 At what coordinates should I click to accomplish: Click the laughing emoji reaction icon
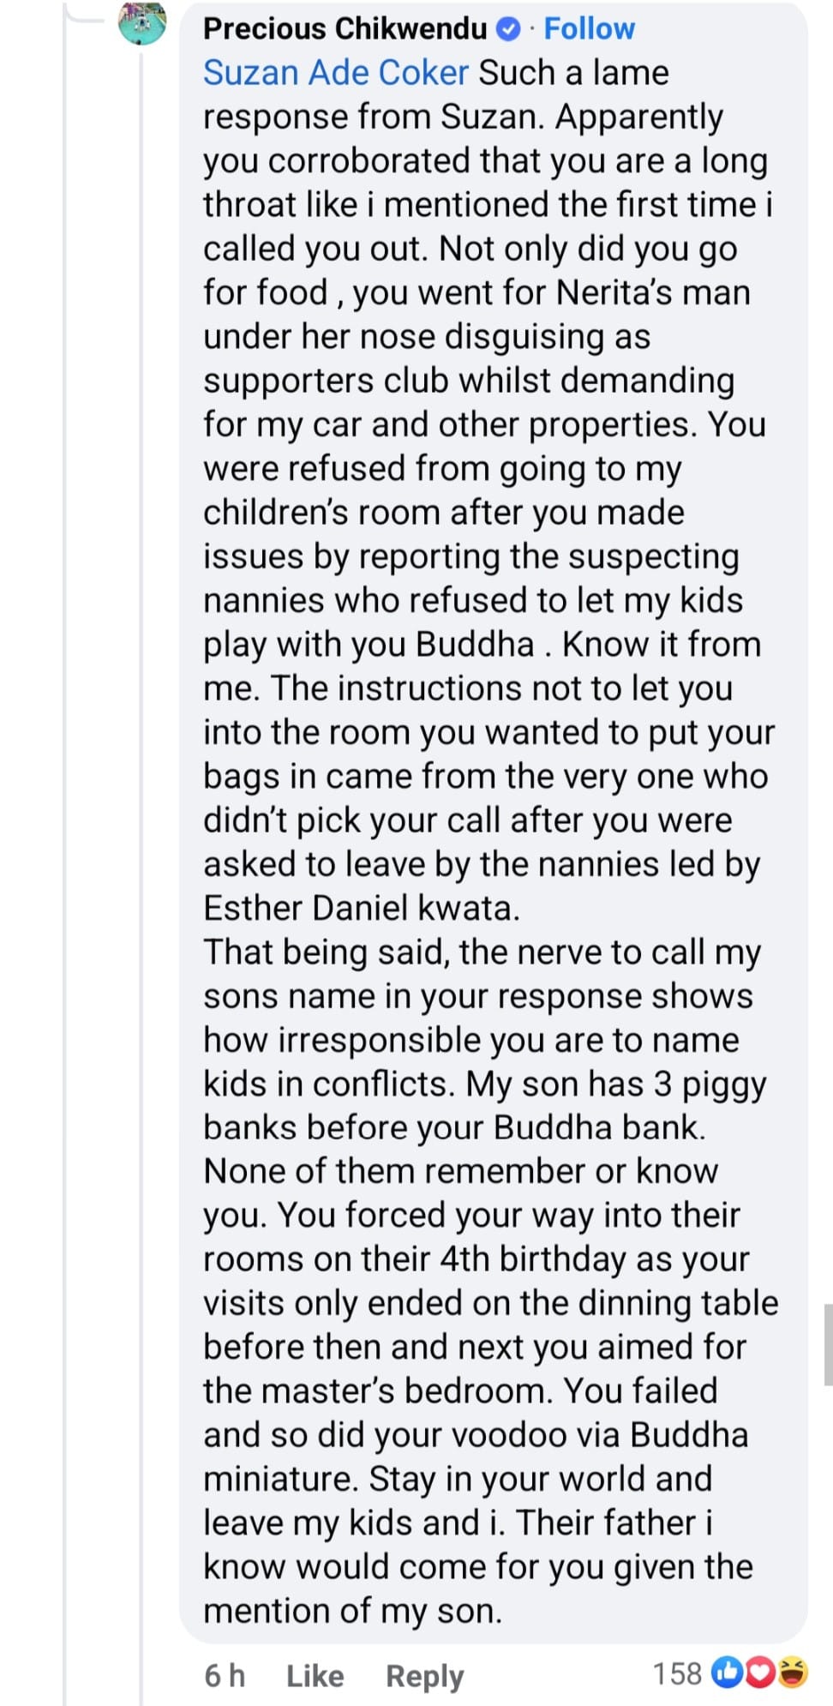point(791,1673)
